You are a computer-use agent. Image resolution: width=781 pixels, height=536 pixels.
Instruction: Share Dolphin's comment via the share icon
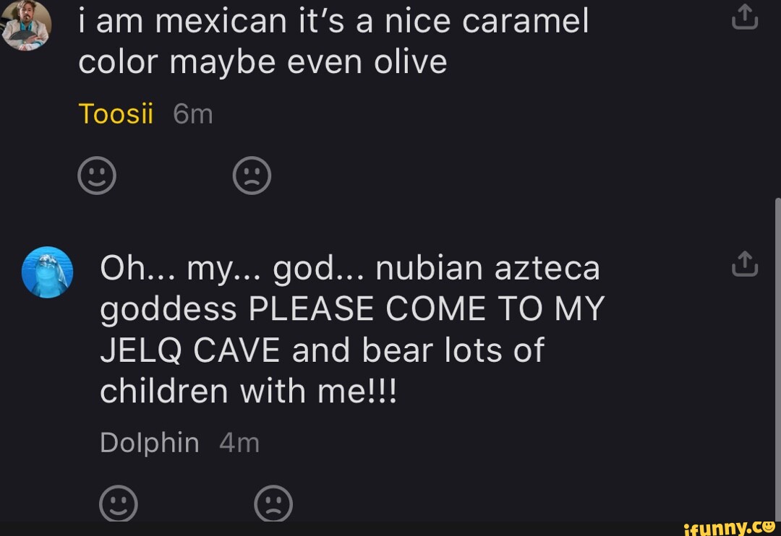pos(744,264)
